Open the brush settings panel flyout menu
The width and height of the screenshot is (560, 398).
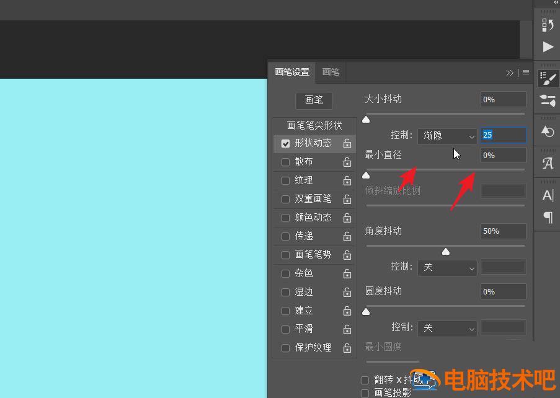click(526, 73)
